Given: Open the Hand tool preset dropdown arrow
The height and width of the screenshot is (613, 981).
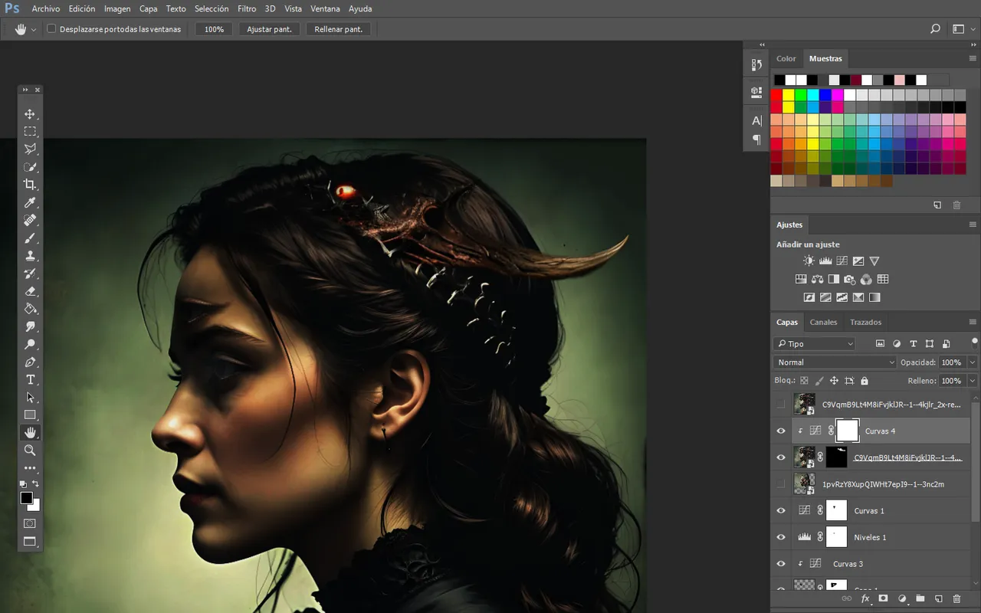Looking at the screenshot, I should [34, 29].
